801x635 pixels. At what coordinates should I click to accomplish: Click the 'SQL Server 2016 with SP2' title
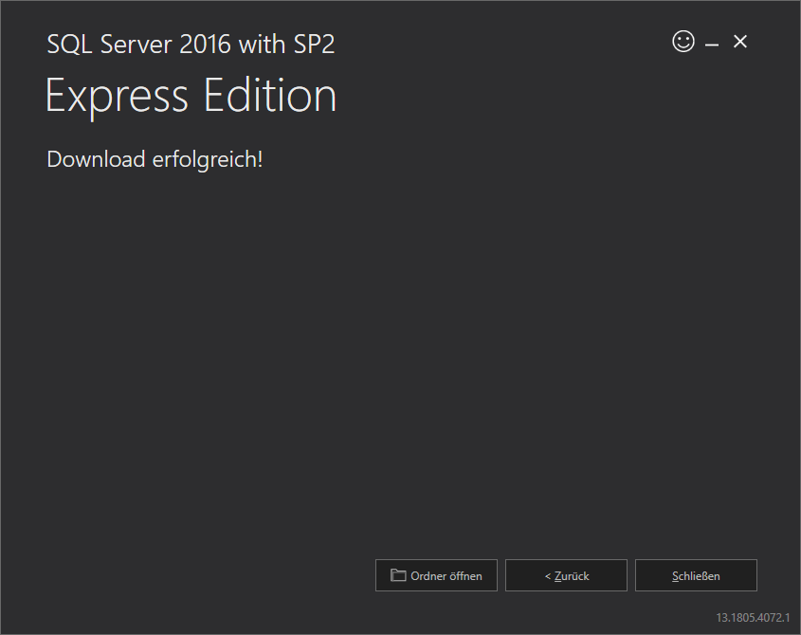191,44
